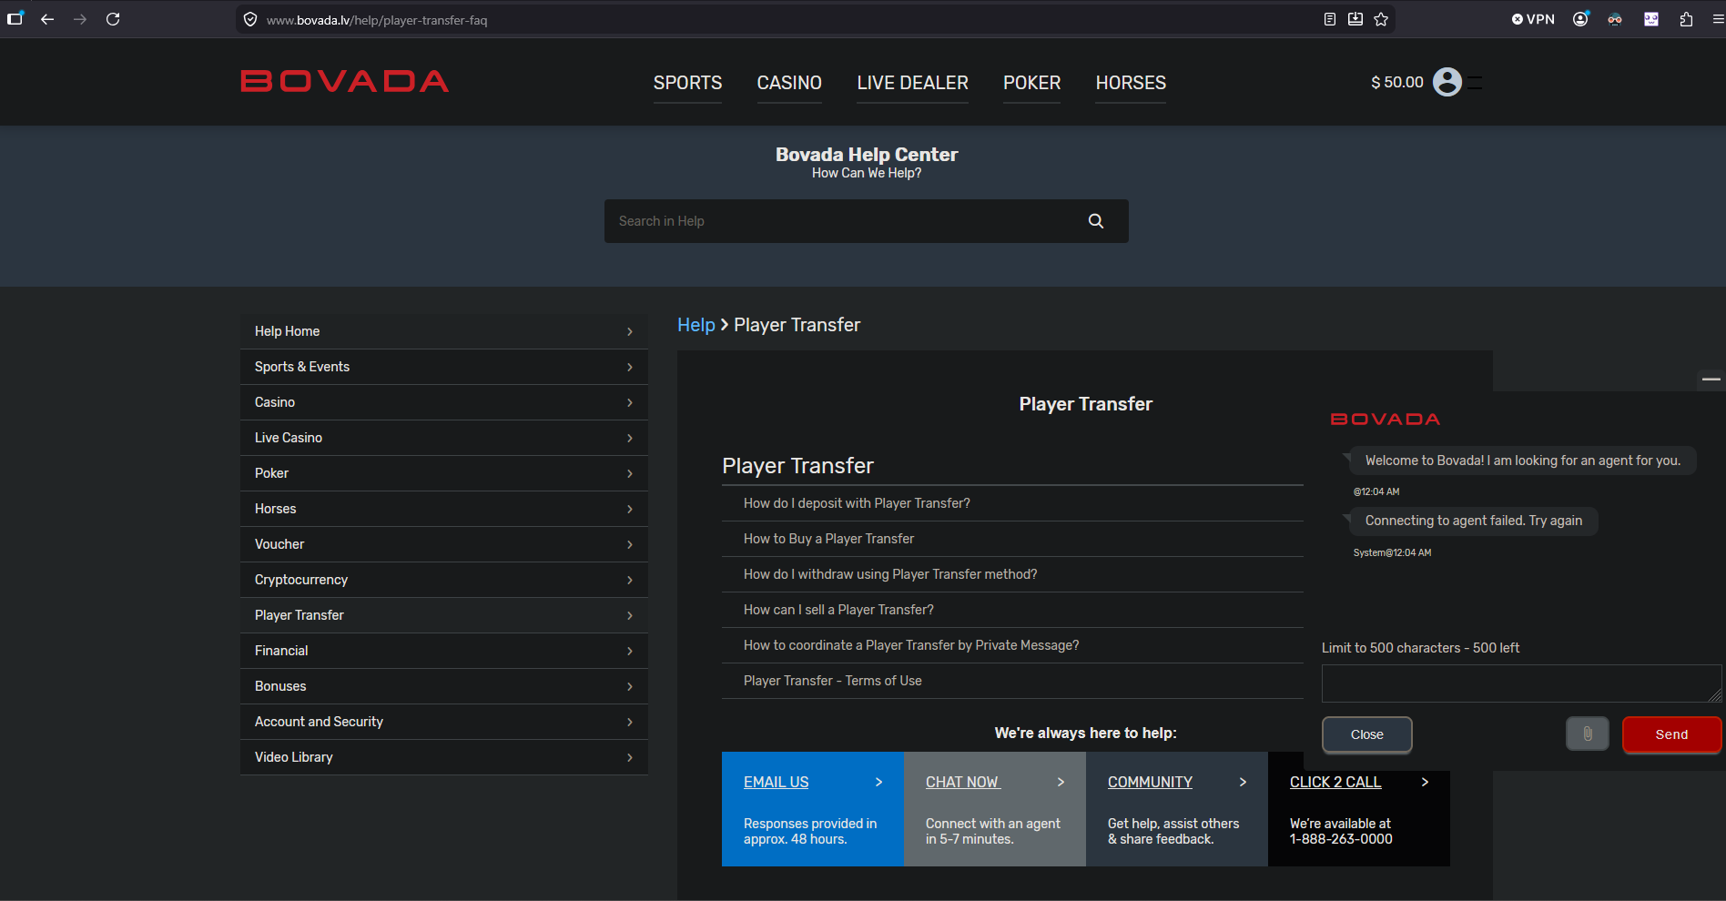Open the LIVE DEALER menu item

point(912,83)
